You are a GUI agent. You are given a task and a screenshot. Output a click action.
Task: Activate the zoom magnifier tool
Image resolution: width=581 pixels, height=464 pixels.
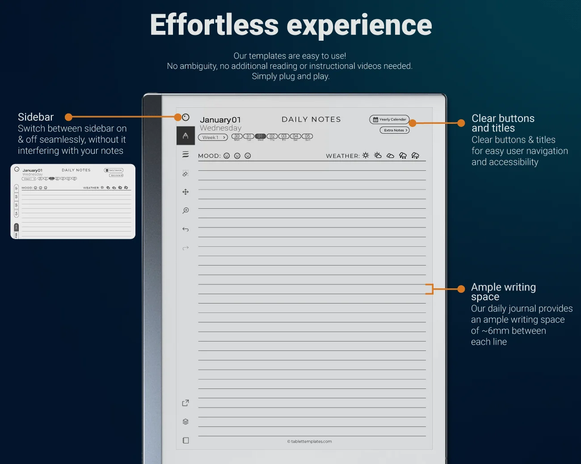(185, 211)
